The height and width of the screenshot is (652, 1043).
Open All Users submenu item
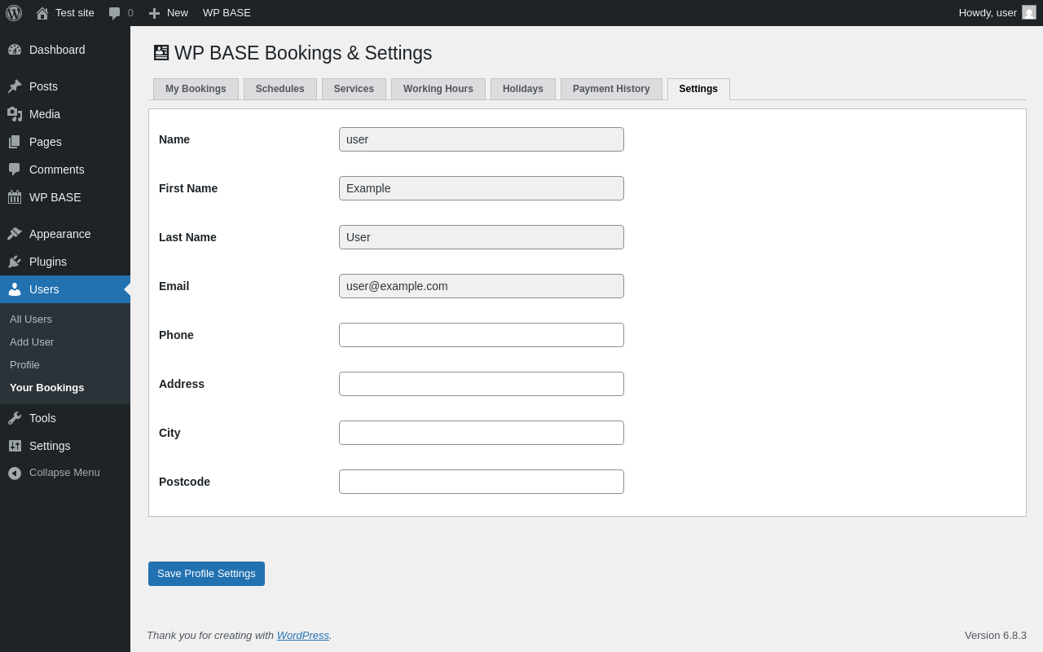coord(31,319)
